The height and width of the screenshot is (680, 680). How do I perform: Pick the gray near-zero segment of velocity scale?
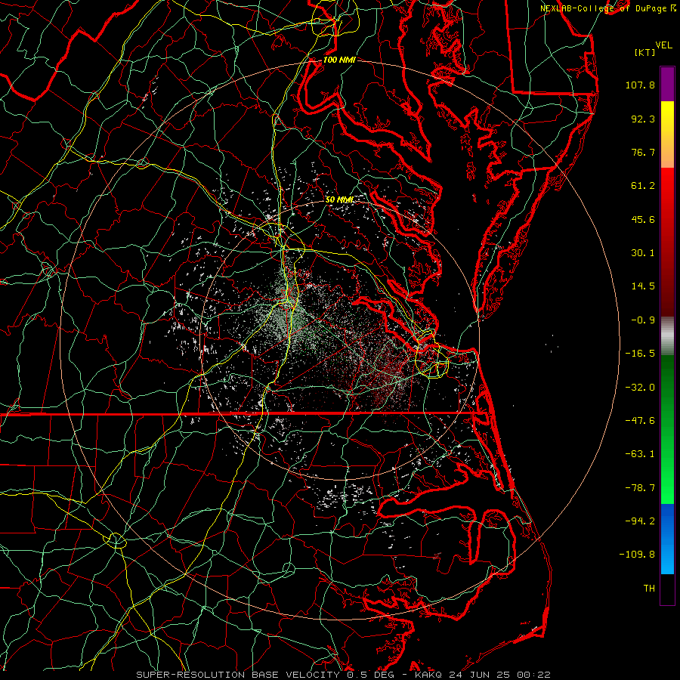click(x=667, y=336)
